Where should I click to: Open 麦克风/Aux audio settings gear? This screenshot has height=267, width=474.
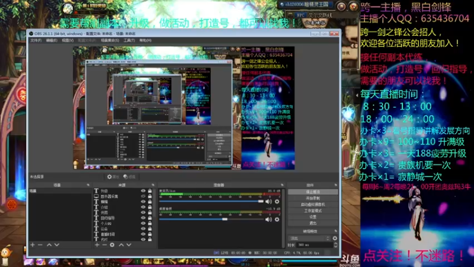(x=277, y=202)
